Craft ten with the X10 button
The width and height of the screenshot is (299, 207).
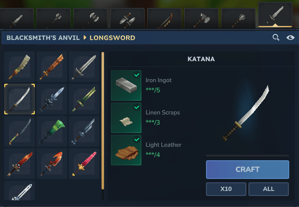pyautogui.click(x=226, y=189)
